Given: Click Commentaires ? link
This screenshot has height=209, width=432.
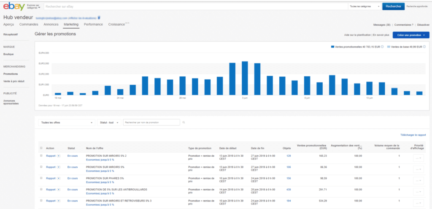Looking at the screenshot, I should [x=404, y=25].
